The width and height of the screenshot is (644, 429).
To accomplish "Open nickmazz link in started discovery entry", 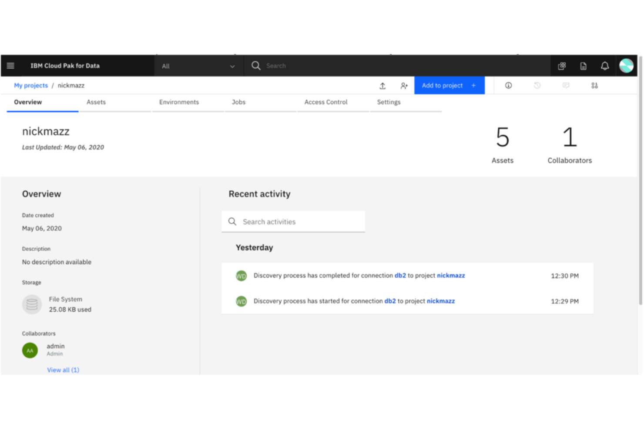I will click(441, 301).
